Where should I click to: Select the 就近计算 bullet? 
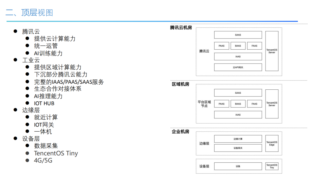tap(46, 117)
